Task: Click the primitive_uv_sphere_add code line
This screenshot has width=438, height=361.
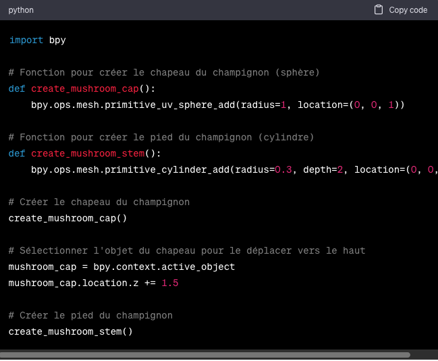Action: point(217,105)
